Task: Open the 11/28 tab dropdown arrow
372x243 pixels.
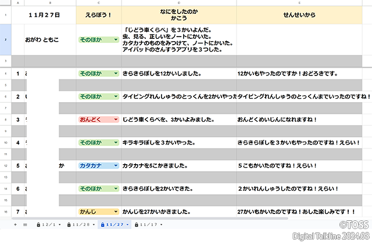Action: (94, 224)
